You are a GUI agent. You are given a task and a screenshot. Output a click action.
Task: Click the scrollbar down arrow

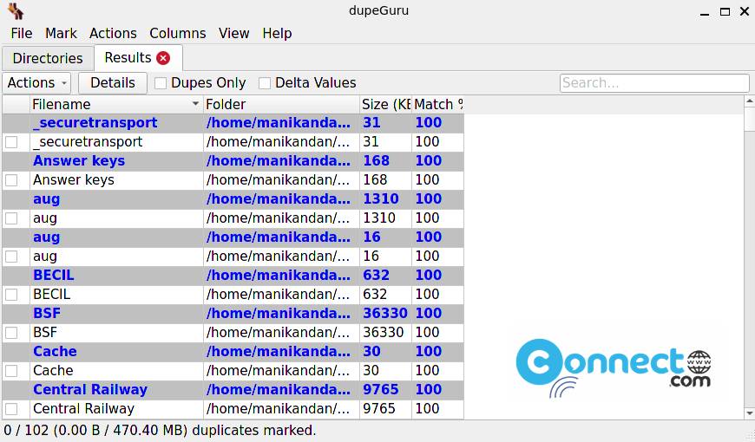(749, 413)
